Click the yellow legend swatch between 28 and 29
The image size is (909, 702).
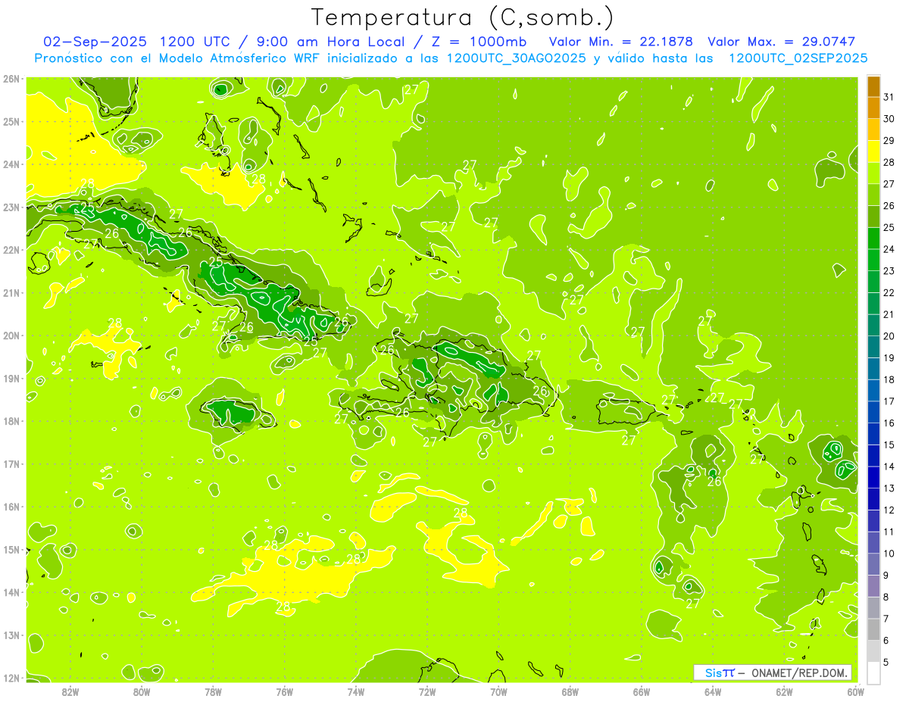pyautogui.click(x=873, y=152)
